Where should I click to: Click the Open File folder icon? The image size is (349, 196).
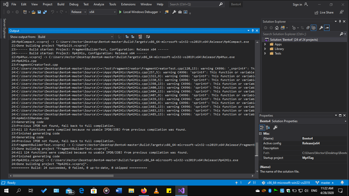(x=33, y=12)
